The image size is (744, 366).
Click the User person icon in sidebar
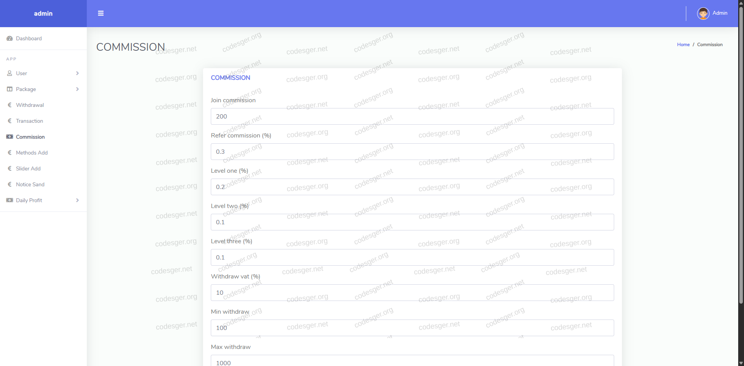point(10,73)
